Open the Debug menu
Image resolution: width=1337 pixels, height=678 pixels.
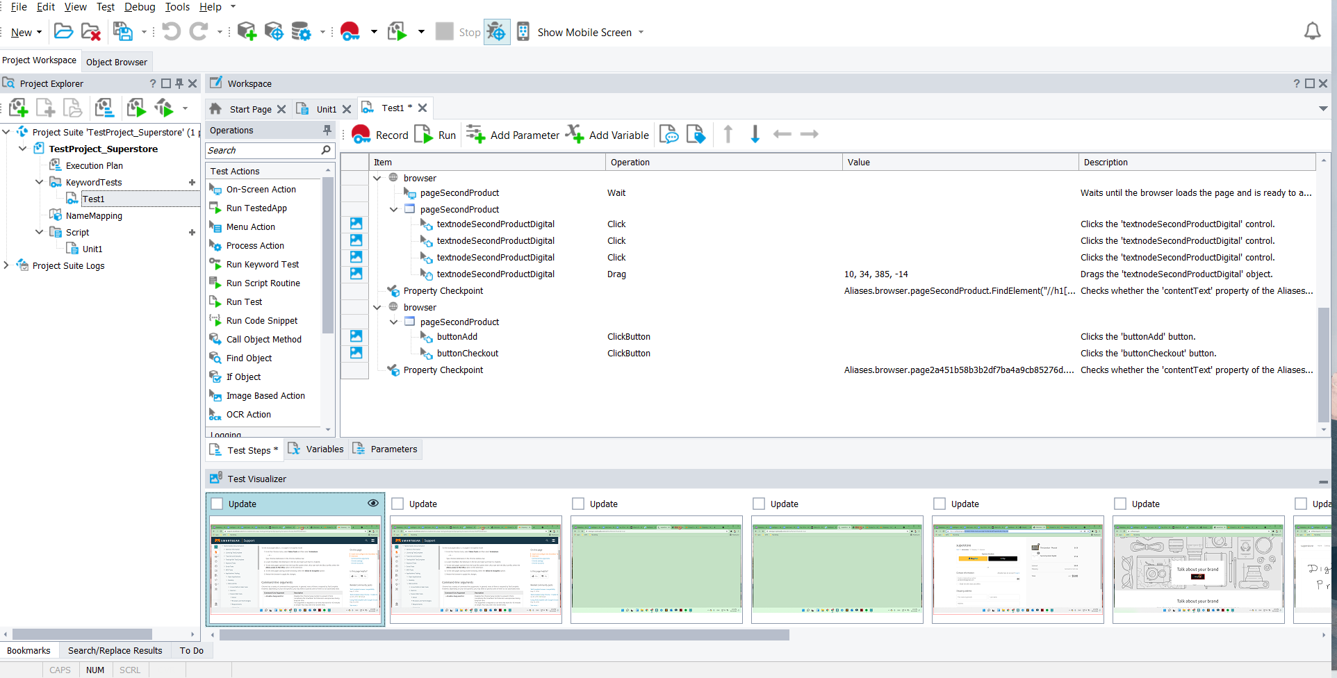[x=140, y=7]
